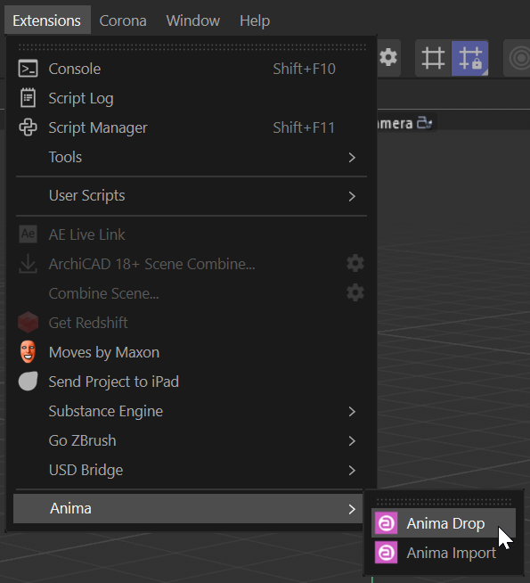Click the Script Log notepad icon
The image size is (530, 583).
28,98
